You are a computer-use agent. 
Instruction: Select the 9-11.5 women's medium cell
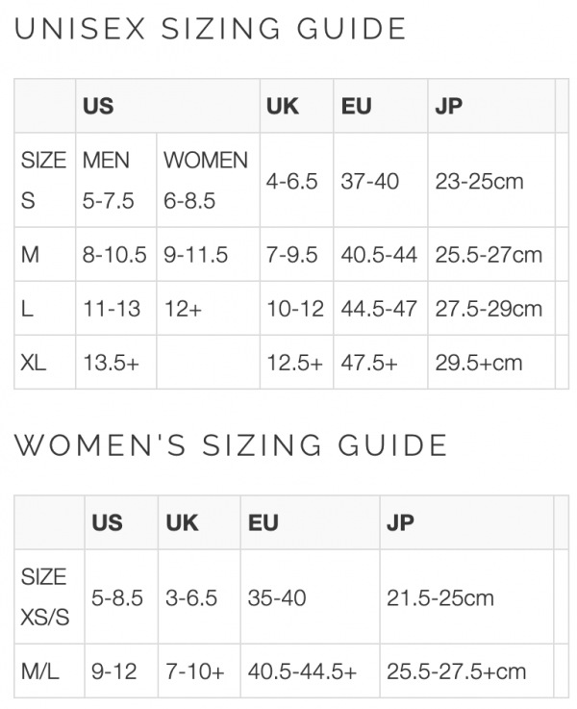point(195,255)
